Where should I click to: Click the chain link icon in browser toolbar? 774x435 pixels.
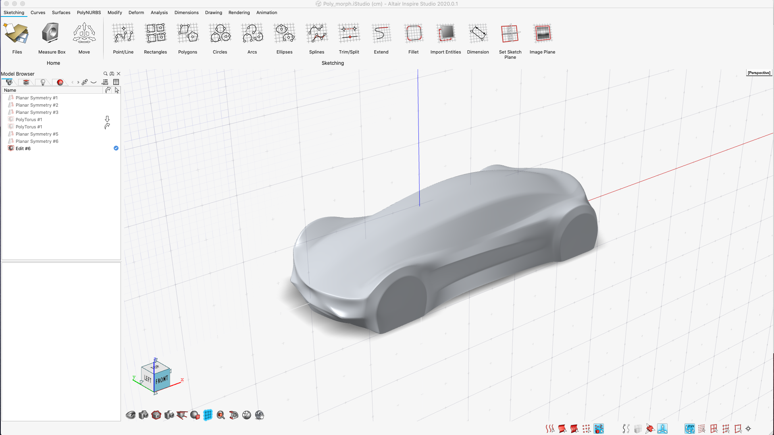click(x=85, y=82)
